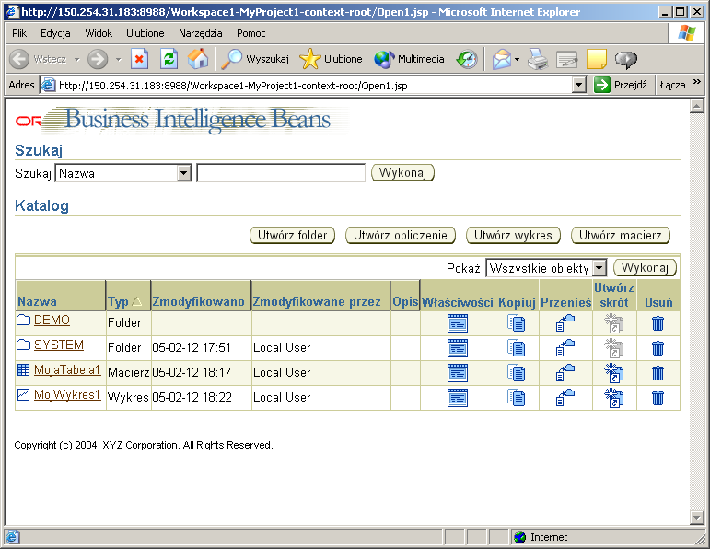This screenshot has height=549, width=710.
Task: Open properties of MojWykres1
Action: 458,398
